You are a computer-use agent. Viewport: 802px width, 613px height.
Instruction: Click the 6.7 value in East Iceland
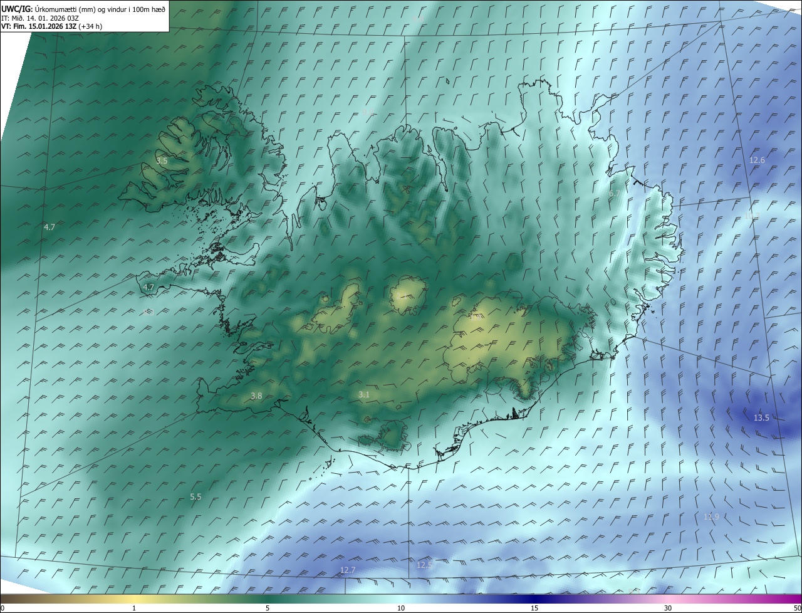pos(615,194)
